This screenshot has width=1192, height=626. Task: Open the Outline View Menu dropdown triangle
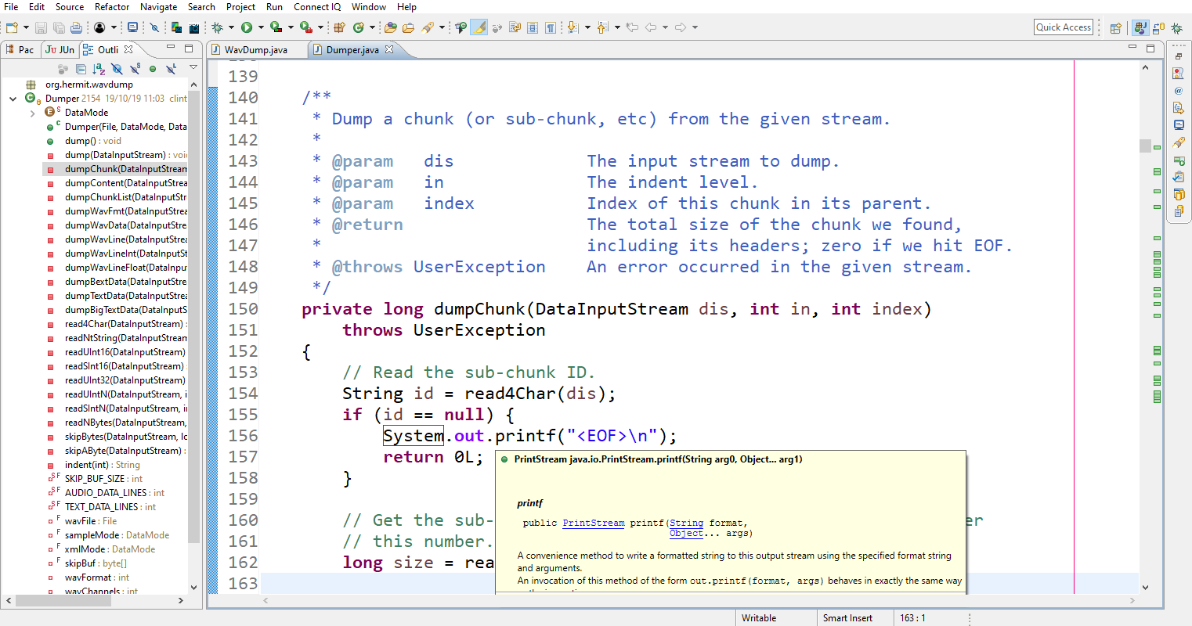pyautogui.click(x=193, y=68)
